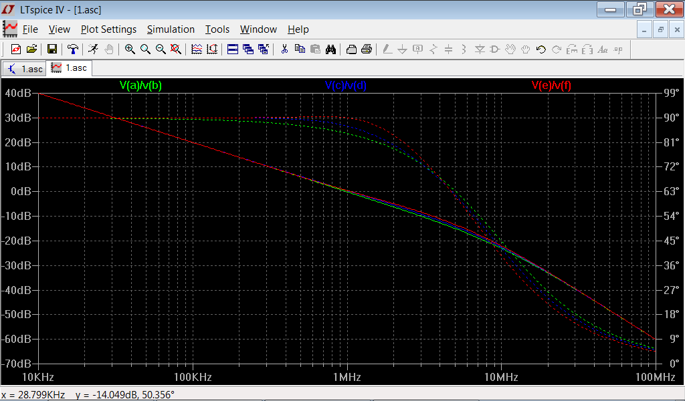Click the blue V(c)/v(d) trace label
This screenshot has width=685, height=401.
pyautogui.click(x=345, y=86)
